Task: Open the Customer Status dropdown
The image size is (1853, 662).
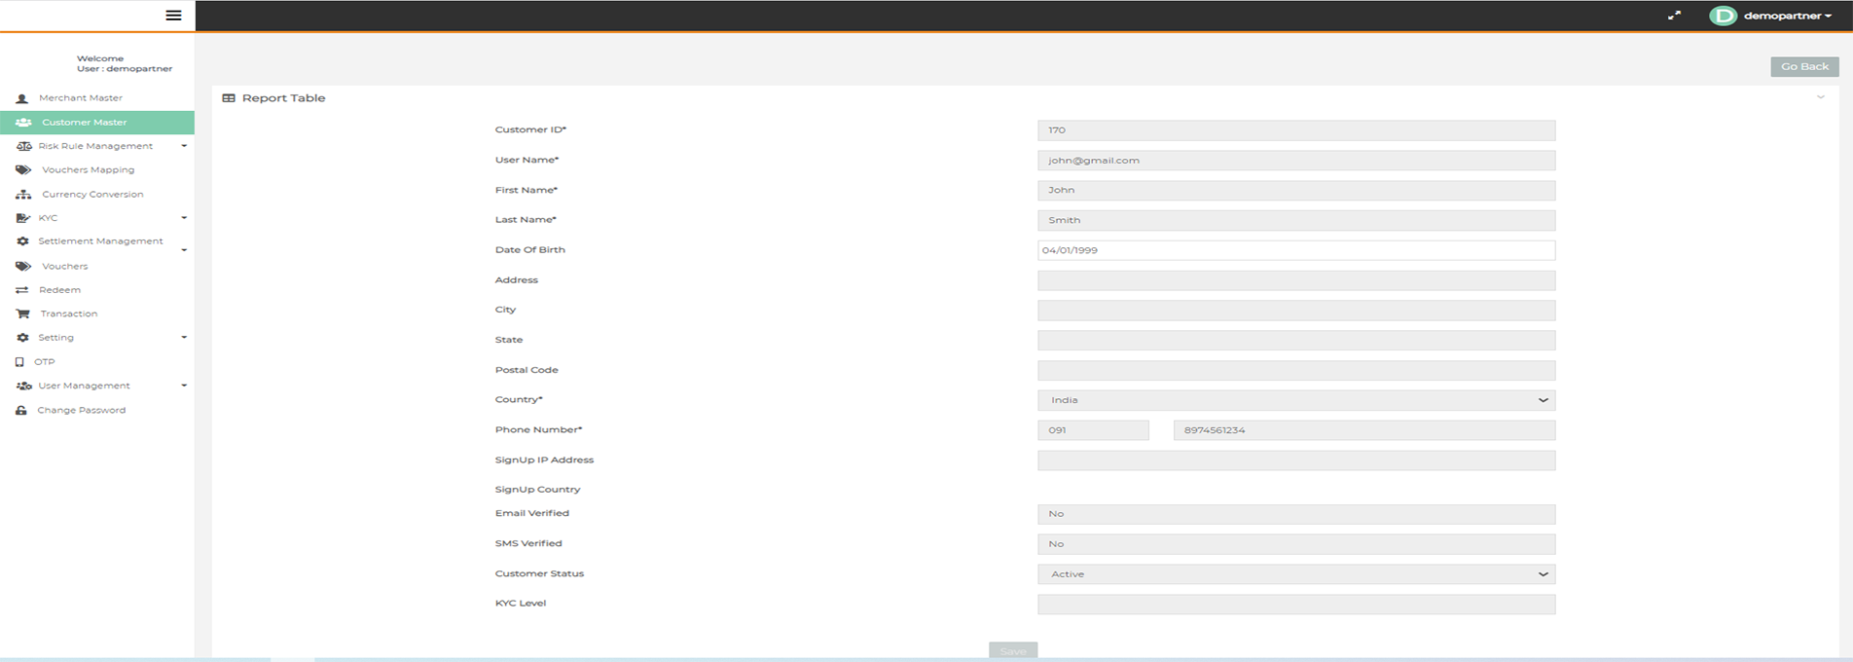Action: pos(1295,574)
